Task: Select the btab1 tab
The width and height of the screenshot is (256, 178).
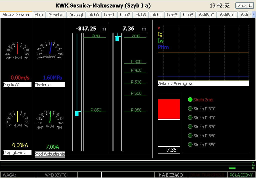Action: coord(109,15)
